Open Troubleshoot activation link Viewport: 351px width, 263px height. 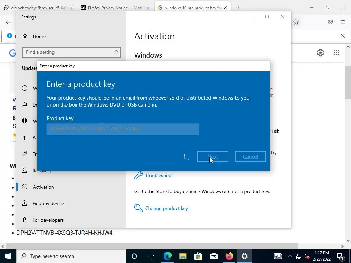(x=159, y=175)
